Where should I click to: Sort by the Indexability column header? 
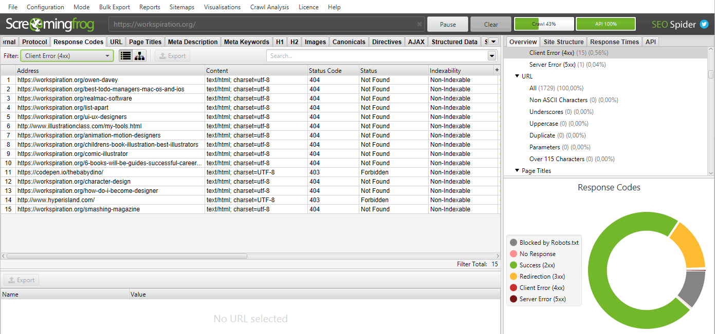(461, 70)
